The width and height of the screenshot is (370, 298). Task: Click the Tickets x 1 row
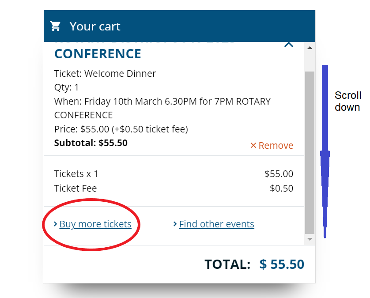click(174, 174)
